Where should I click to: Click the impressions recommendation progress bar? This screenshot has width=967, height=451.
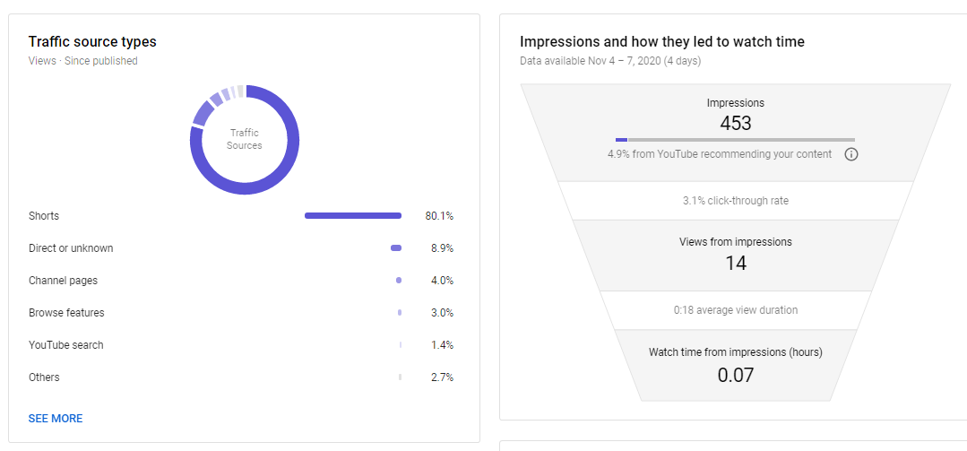pyautogui.click(x=735, y=140)
